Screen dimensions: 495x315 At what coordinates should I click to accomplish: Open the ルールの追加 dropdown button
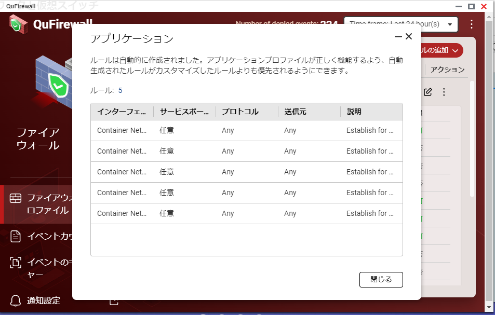point(442,50)
